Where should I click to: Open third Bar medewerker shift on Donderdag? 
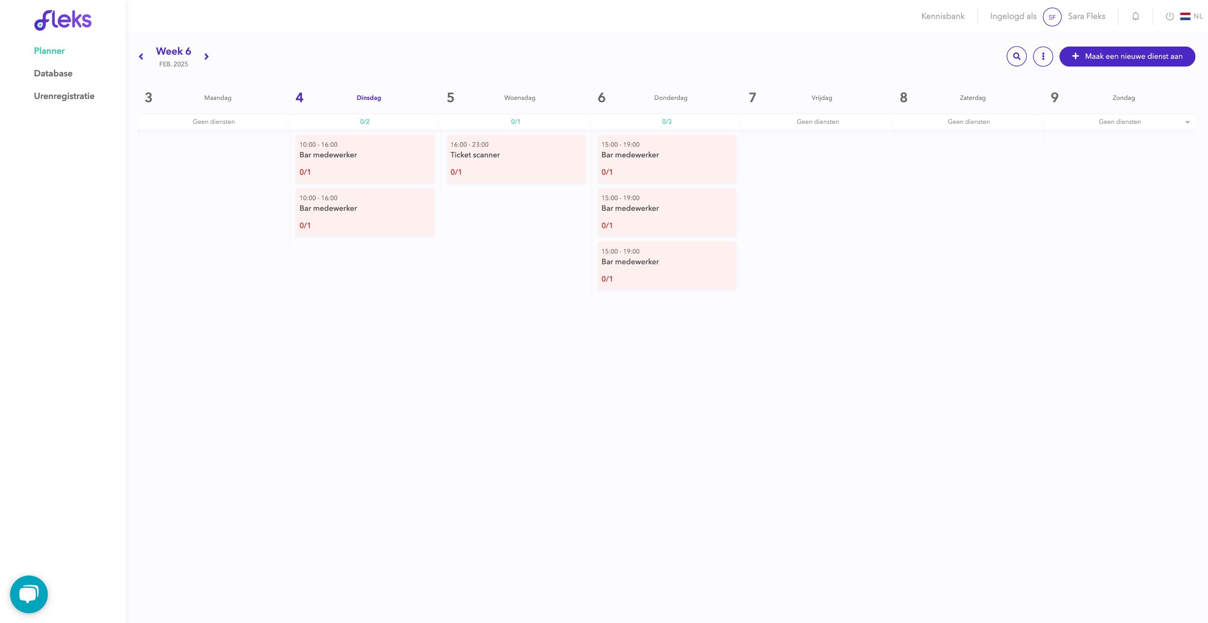[x=666, y=265]
